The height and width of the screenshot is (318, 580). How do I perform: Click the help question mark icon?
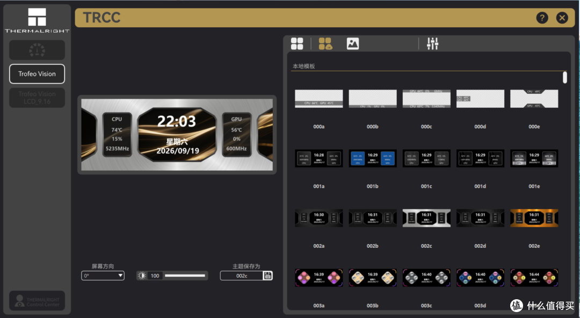pyautogui.click(x=542, y=18)
